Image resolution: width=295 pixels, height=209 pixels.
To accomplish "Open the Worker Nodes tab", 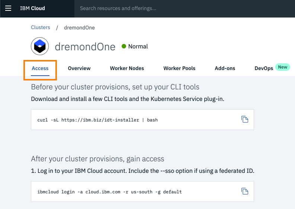I will tap(127, 68).
